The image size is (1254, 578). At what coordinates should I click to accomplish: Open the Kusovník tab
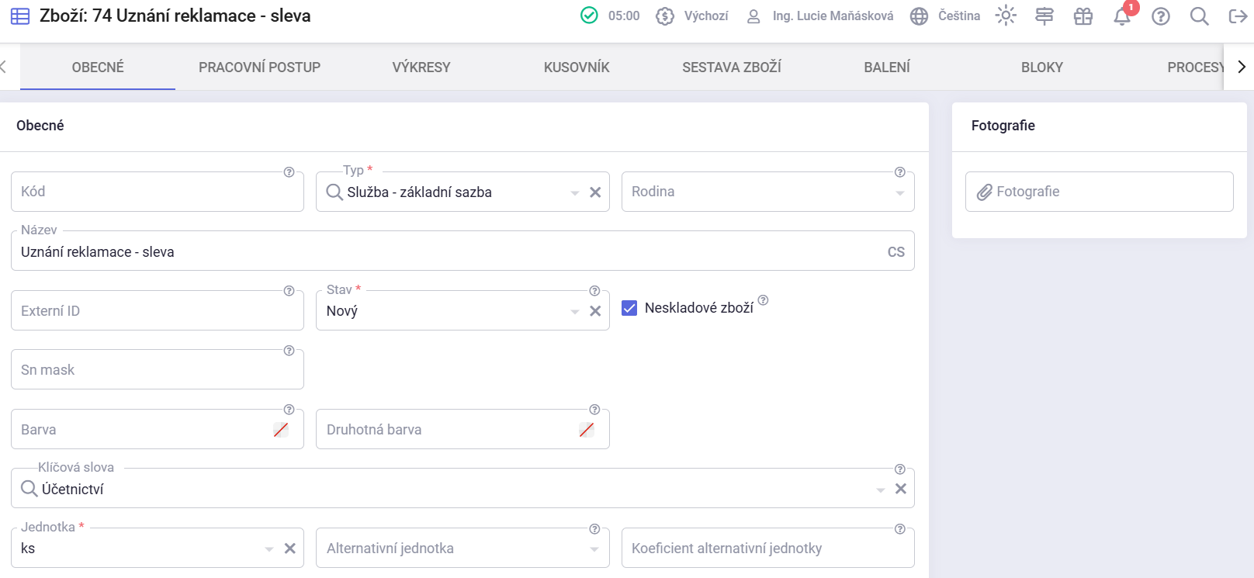[x=576, y=67]
